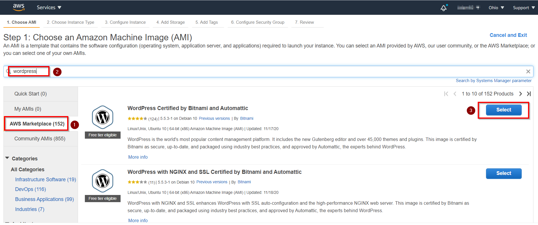Filter by DevOps (116)
The image size is (538, 225).
[x=31, y=189]
